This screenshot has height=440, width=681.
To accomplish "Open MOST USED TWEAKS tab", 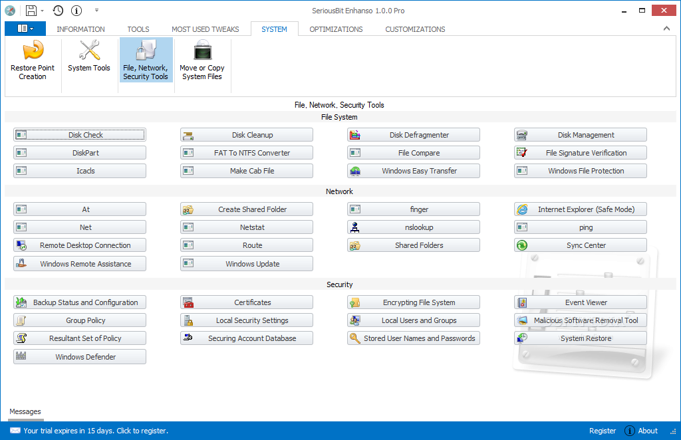I will point(205,29).
